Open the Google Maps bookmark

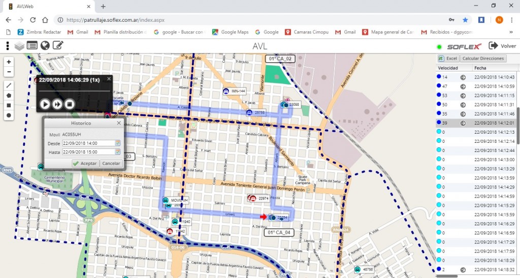(x=231, y=32)
